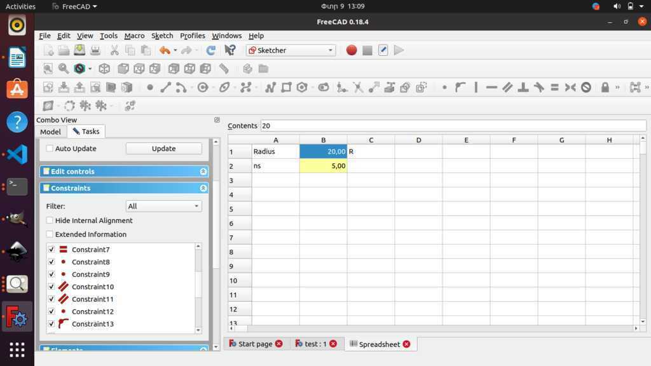Apply the vertical constraint
The height and width of the screenshot is (366, 651).
(x=476, y=87)
